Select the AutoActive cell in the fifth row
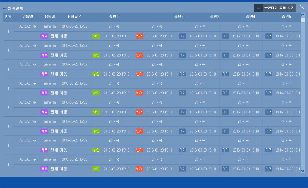Viewport: 308px width, 188px height. pos(27,102)
